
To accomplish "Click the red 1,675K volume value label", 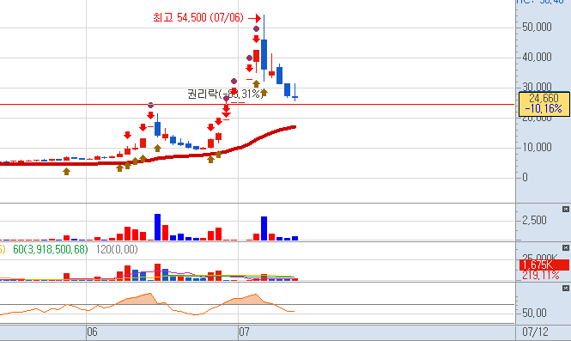I will point(544,265).
